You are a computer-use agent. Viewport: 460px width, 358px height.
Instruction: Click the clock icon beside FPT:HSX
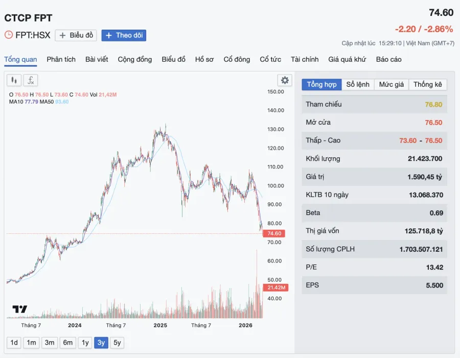click(9, 35)
